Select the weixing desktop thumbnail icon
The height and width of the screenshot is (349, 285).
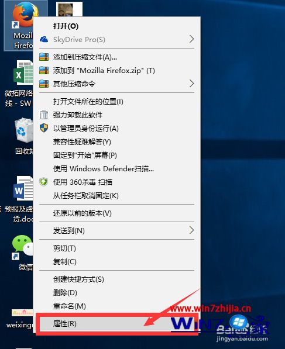click(22, 313)
